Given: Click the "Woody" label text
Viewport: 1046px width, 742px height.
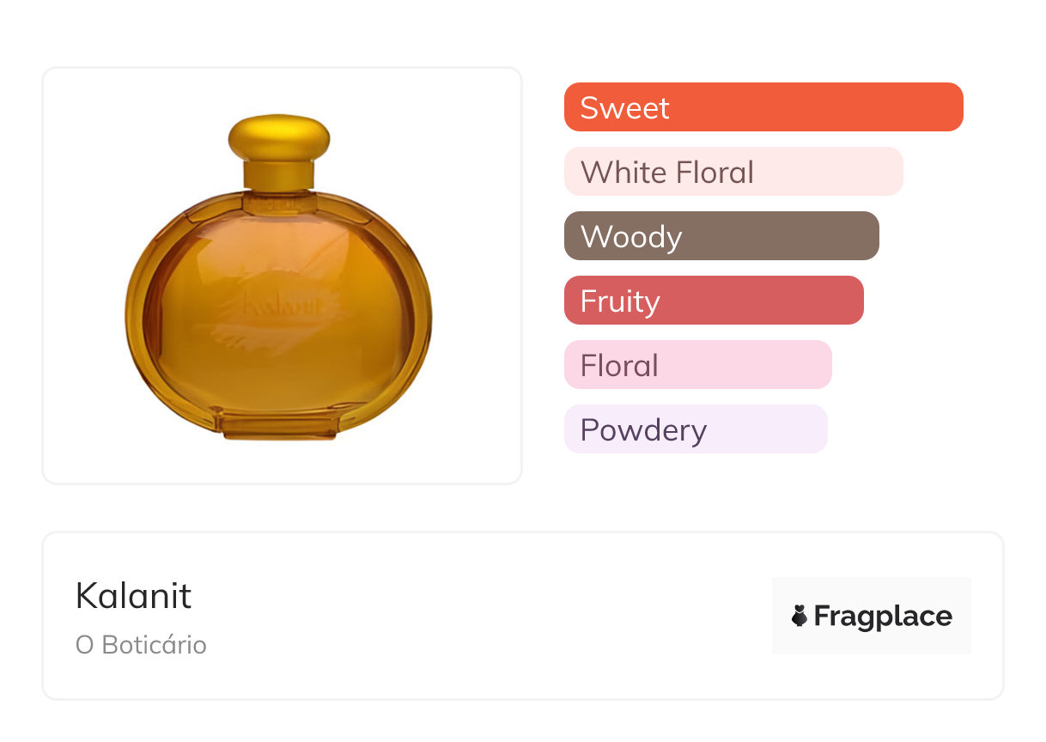Looking at the screenshot, I should 631,237.
